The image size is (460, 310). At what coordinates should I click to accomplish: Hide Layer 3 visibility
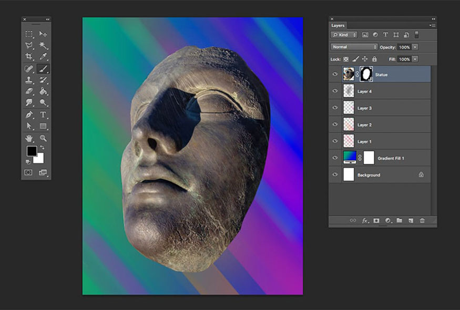(x=335, y=107)
